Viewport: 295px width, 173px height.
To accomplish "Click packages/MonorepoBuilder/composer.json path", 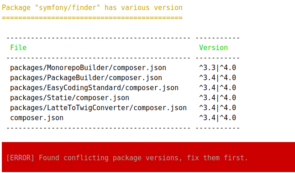I will tap(88, 68).
